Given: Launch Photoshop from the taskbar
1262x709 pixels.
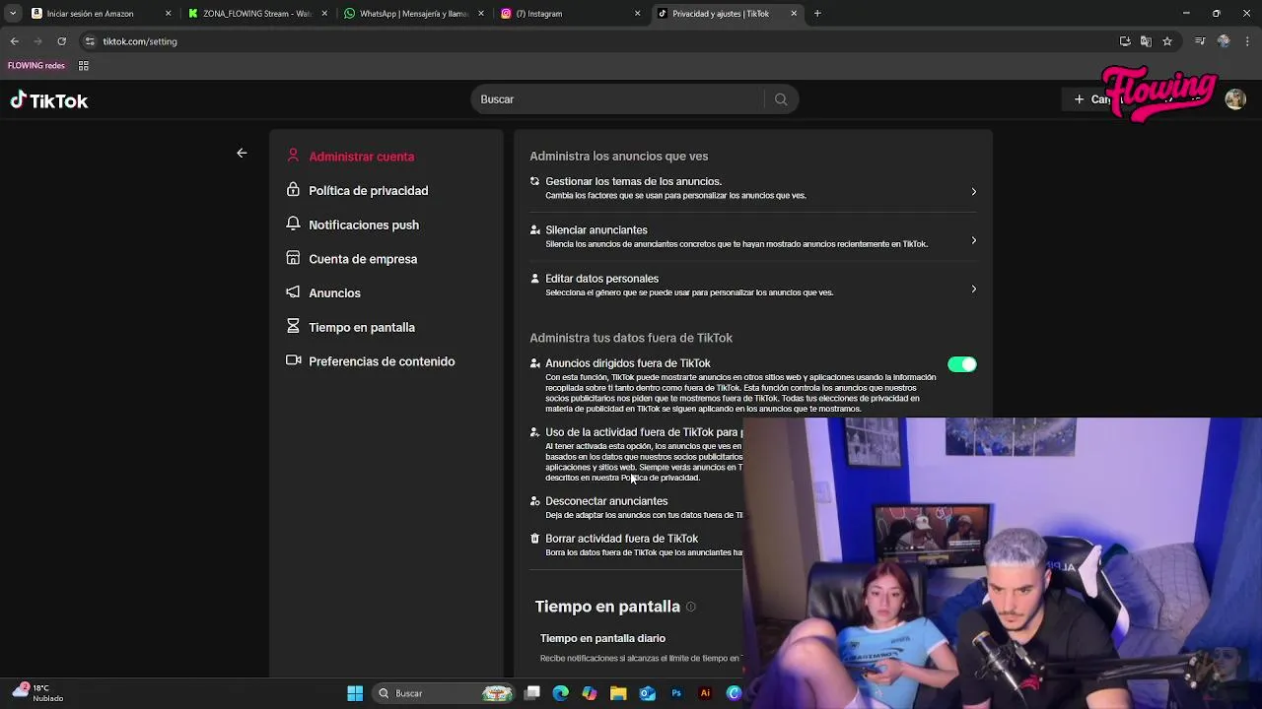Looking at the screenshot, I should click(676, 693).
